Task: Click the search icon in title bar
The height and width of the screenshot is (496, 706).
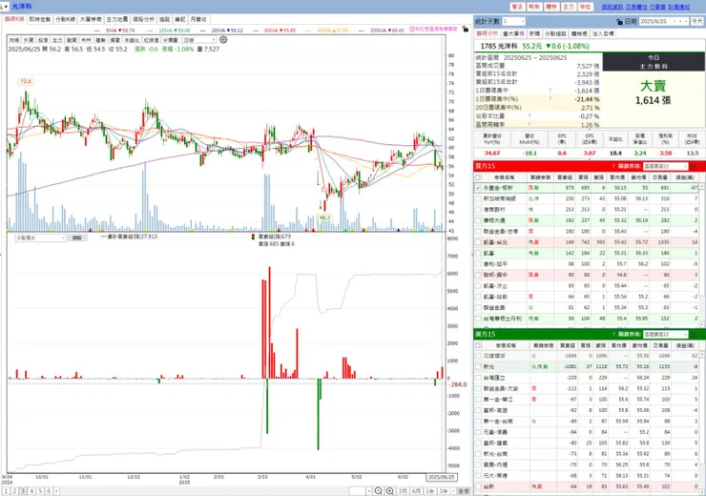Action: pos(3,7)
